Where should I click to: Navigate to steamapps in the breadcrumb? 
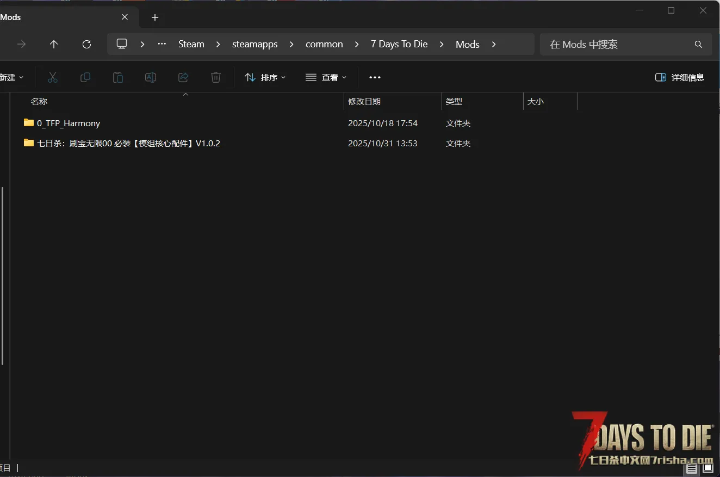coord(255,44)
